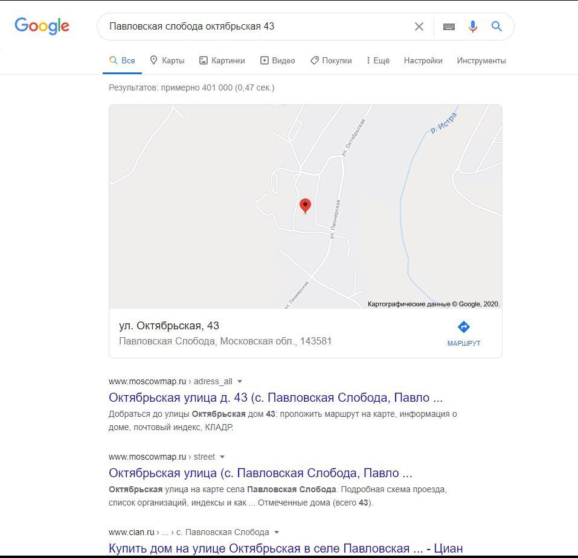Open Настройки settings menu

click(423, 60)
